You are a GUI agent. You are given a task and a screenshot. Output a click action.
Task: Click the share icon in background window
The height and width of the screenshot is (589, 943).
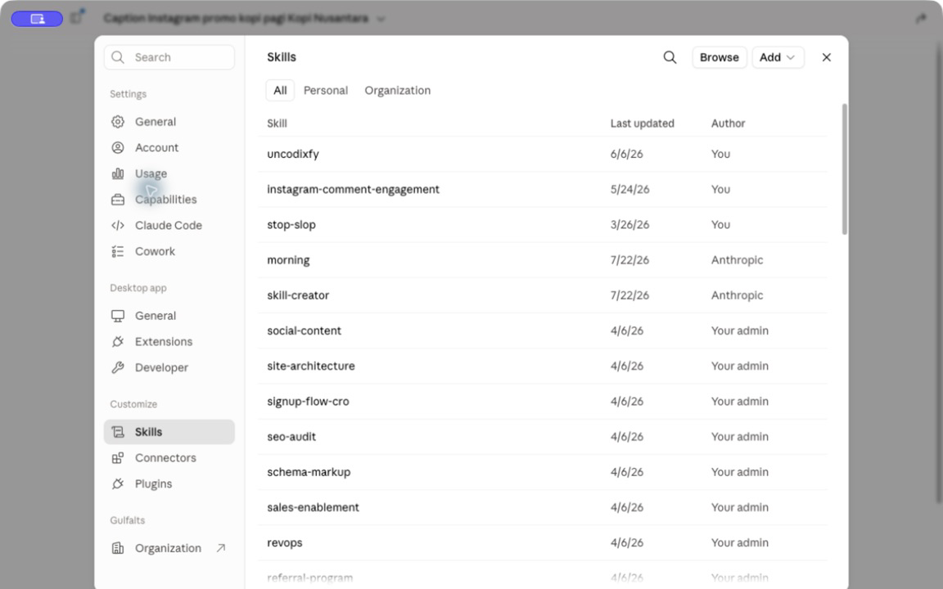coord(922,19)
